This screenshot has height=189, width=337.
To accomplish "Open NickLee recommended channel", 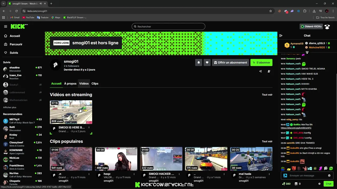I will click(22, 159).
